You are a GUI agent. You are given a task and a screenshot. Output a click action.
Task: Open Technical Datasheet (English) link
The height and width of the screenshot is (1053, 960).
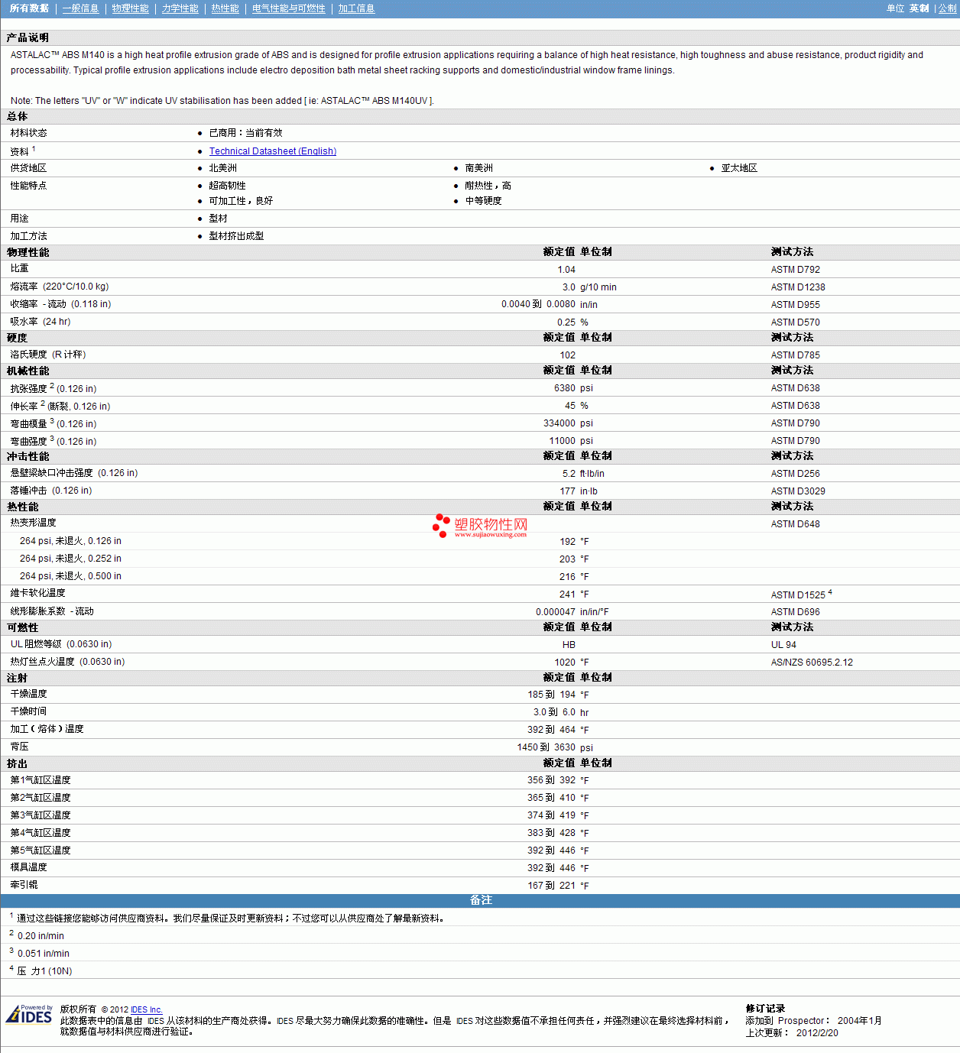tap(273, 151)
